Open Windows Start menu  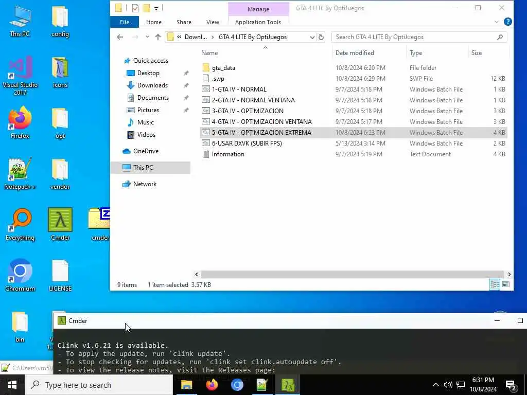[x=12, y=385]
